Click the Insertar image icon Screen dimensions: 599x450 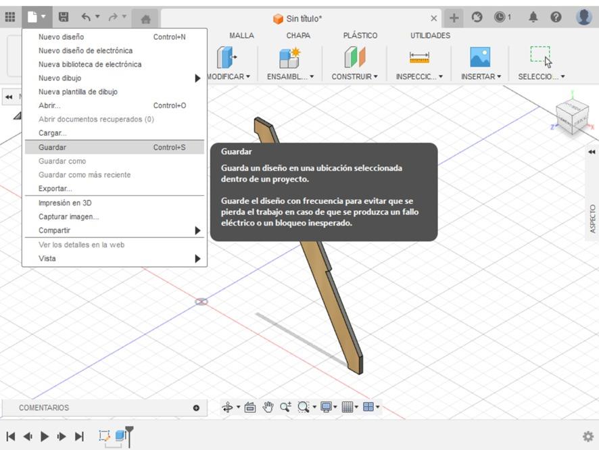click(x=480, y=57)
